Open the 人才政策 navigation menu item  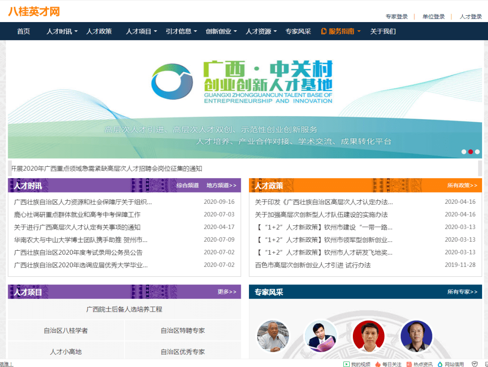coord(99,32)
